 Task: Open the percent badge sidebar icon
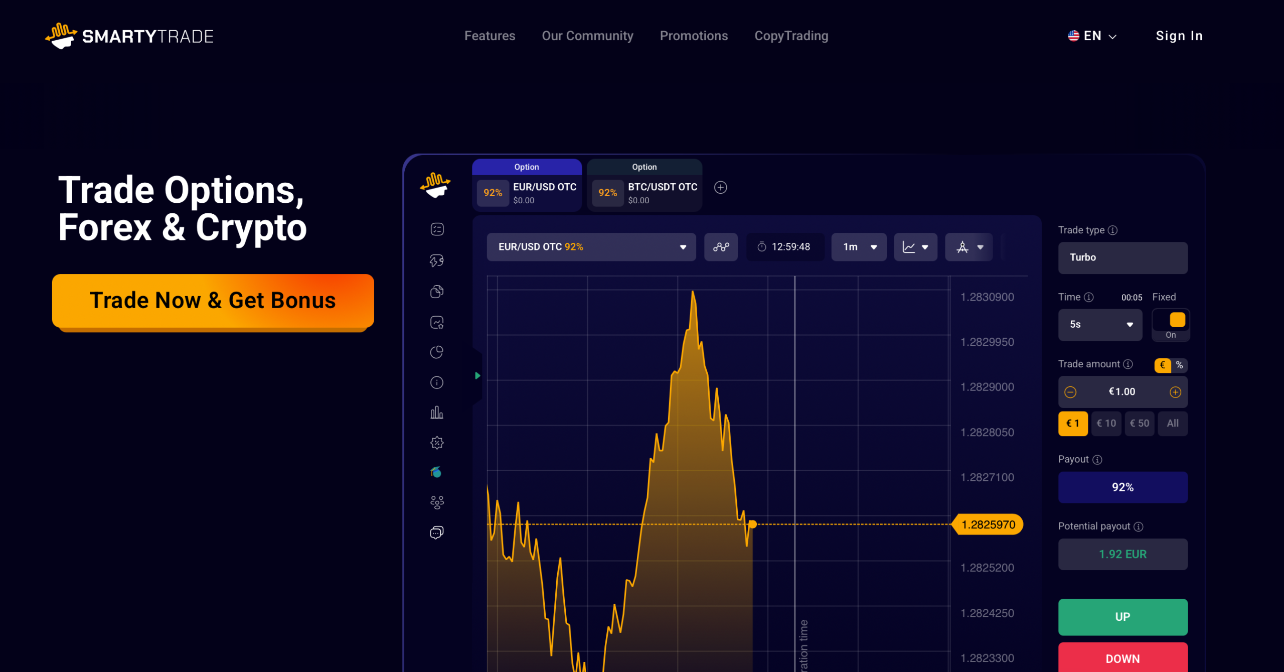pyautogui.click(x=437, y=443)
